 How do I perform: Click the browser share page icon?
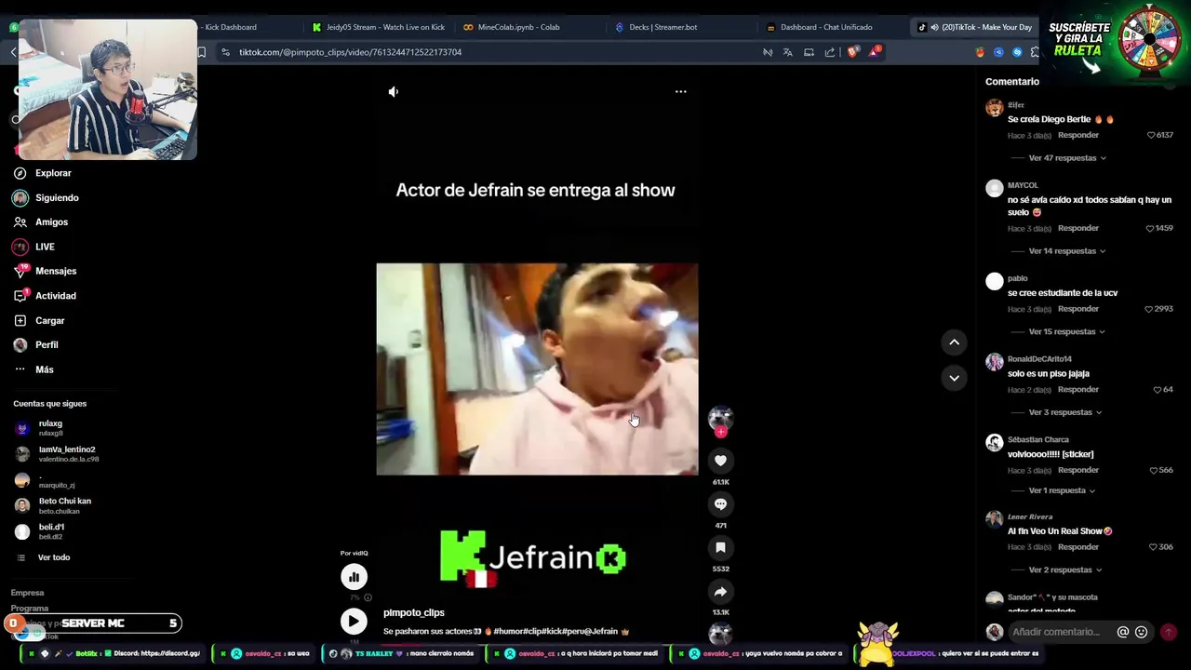pyautogui.click(x=830, y=52)
